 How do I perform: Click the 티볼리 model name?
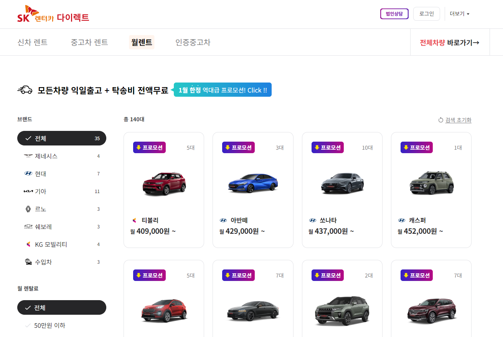pos(150,220)
